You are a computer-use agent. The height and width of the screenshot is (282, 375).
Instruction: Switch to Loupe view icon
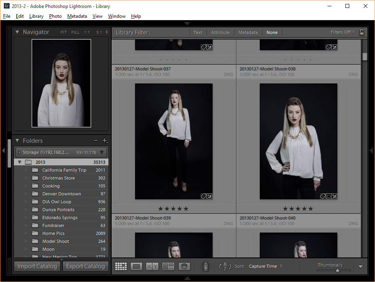(136, 266)
